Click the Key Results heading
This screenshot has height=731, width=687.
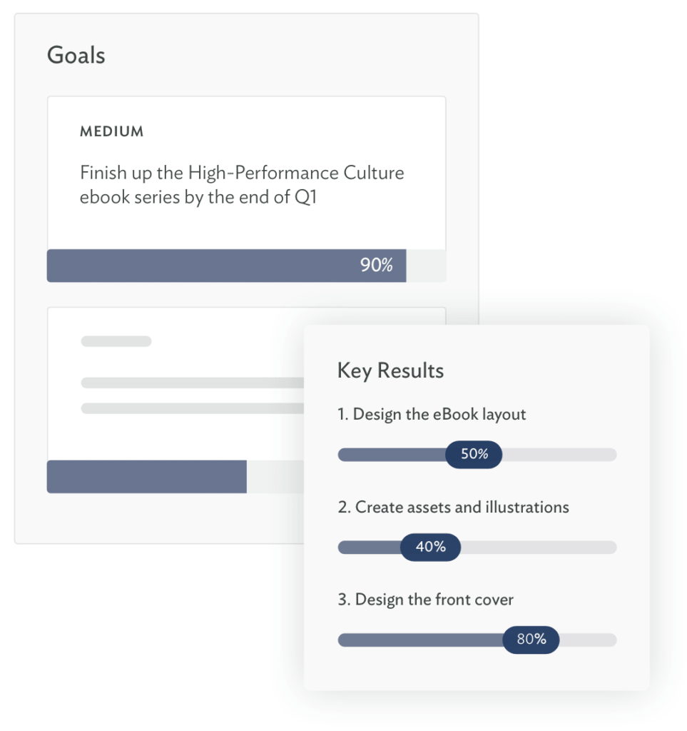[390, 370]
